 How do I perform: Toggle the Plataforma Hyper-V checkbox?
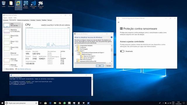pos(79,54)
